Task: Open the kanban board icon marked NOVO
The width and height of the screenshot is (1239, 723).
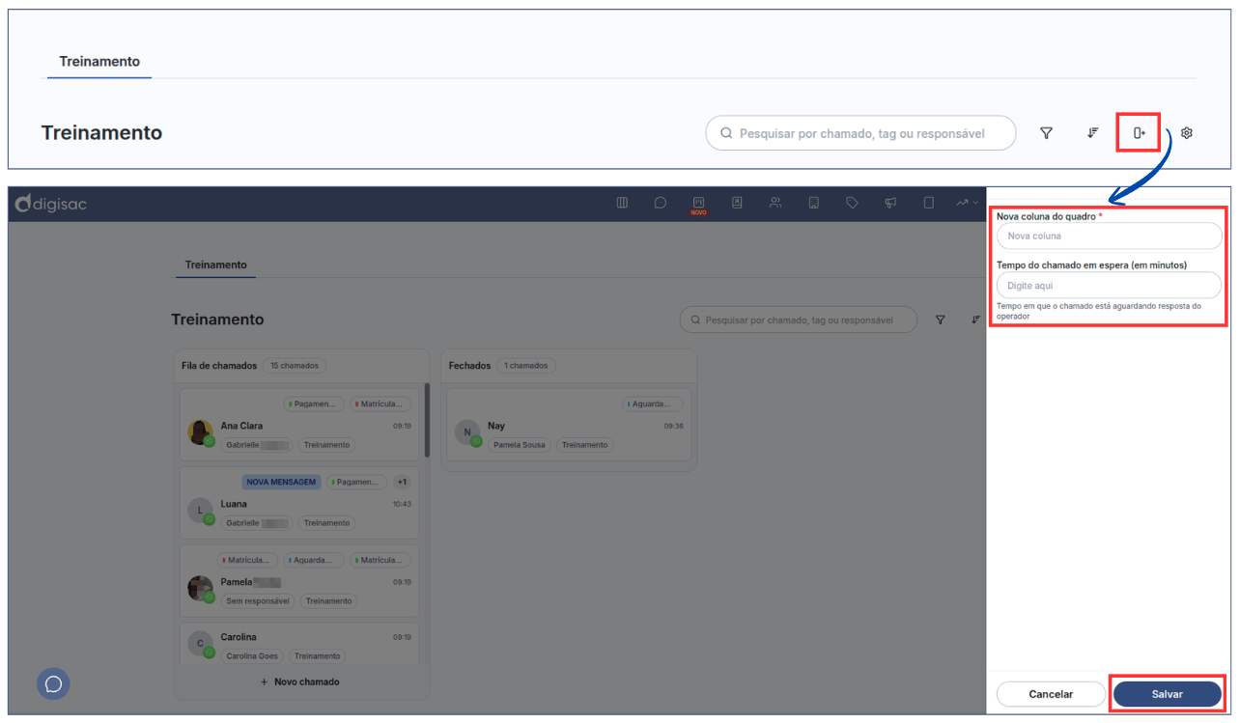Action: pyautogui.click(x=698, y=203)
